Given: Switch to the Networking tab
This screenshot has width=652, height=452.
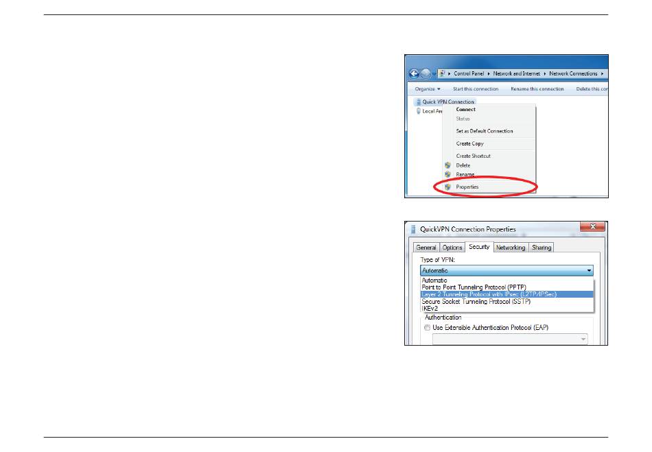Looking at the screenshot, I should [510, 248].
